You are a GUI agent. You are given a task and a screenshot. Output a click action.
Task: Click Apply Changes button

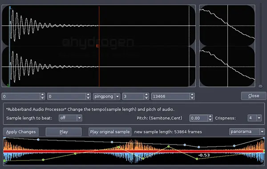[21, 132]
